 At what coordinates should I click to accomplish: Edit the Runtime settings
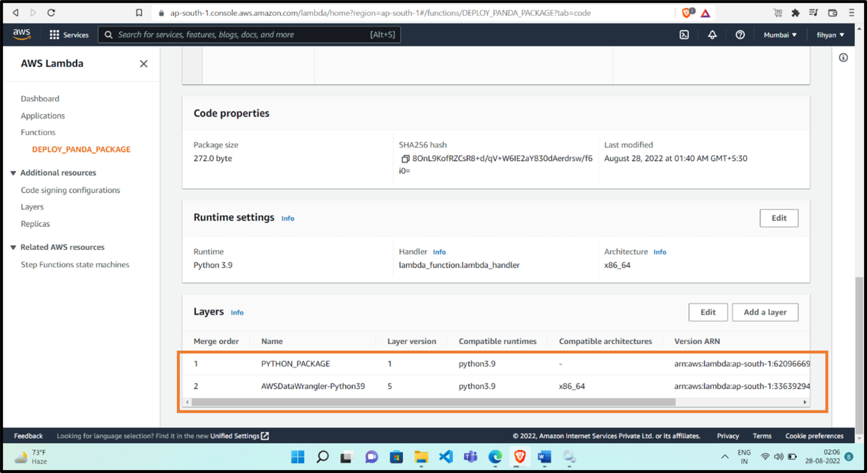click(x=779, y=218)
